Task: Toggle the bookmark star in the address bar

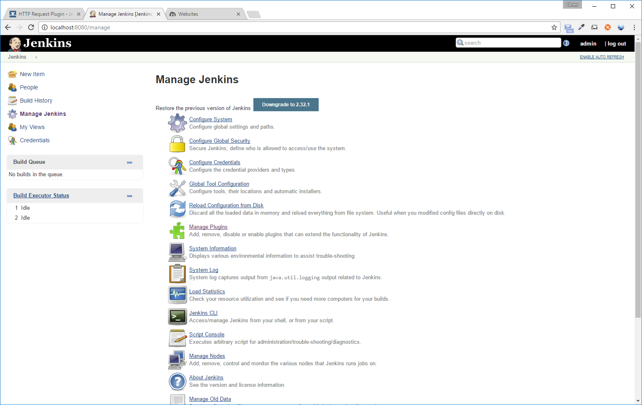Action: click(x=554, y=27)
